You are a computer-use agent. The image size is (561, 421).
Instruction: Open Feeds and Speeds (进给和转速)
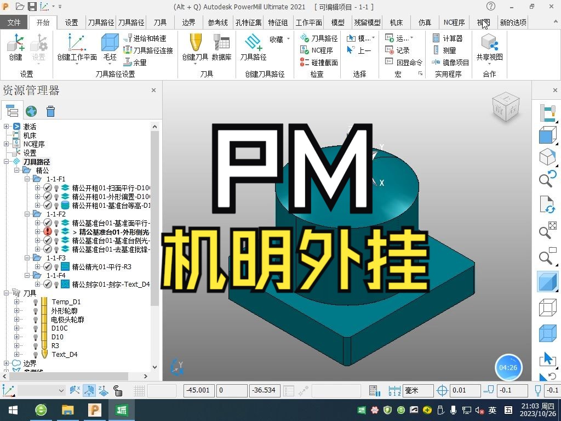pos(145,38)
